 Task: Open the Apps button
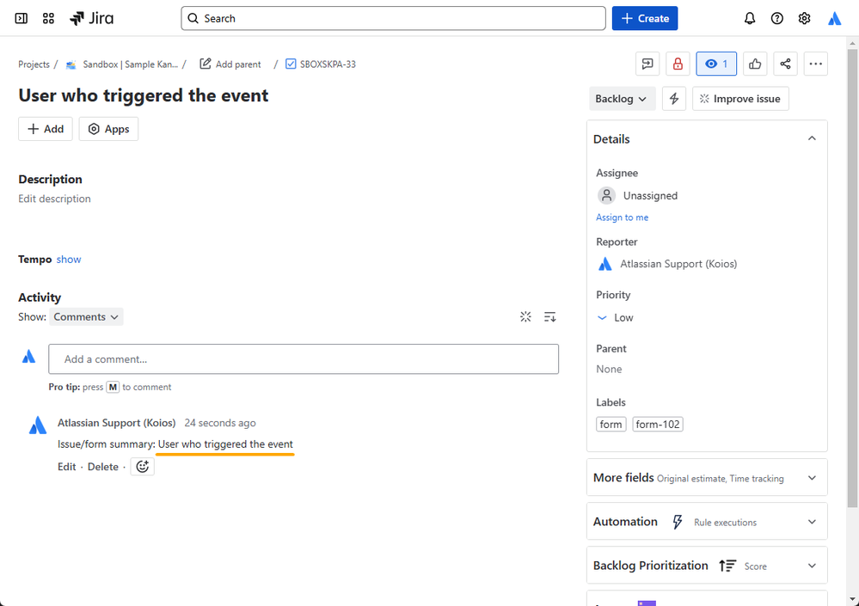[x=108, y=129]
